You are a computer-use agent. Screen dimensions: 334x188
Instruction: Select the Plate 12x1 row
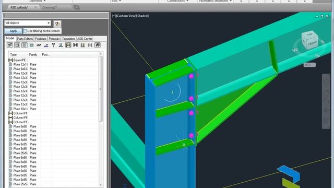pos(53,64)
